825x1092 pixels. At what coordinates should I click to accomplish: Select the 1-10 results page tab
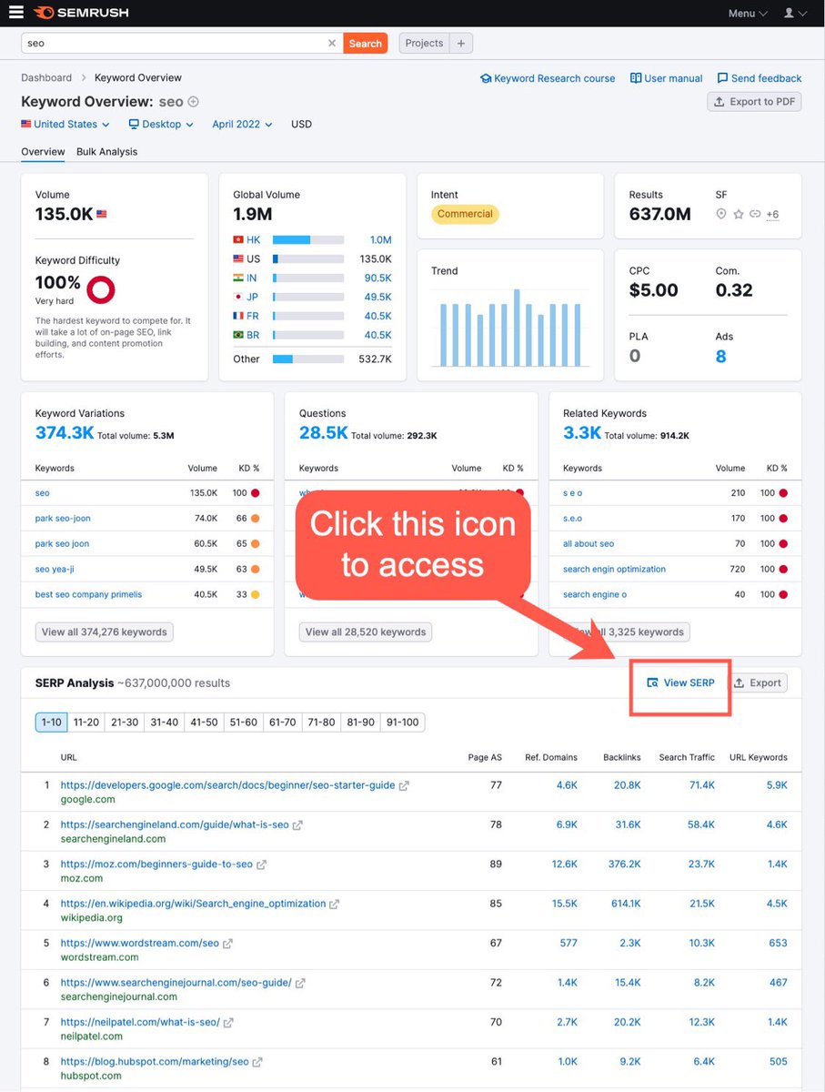52,723
